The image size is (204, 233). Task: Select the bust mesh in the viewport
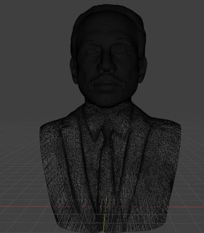coord(110,119)
